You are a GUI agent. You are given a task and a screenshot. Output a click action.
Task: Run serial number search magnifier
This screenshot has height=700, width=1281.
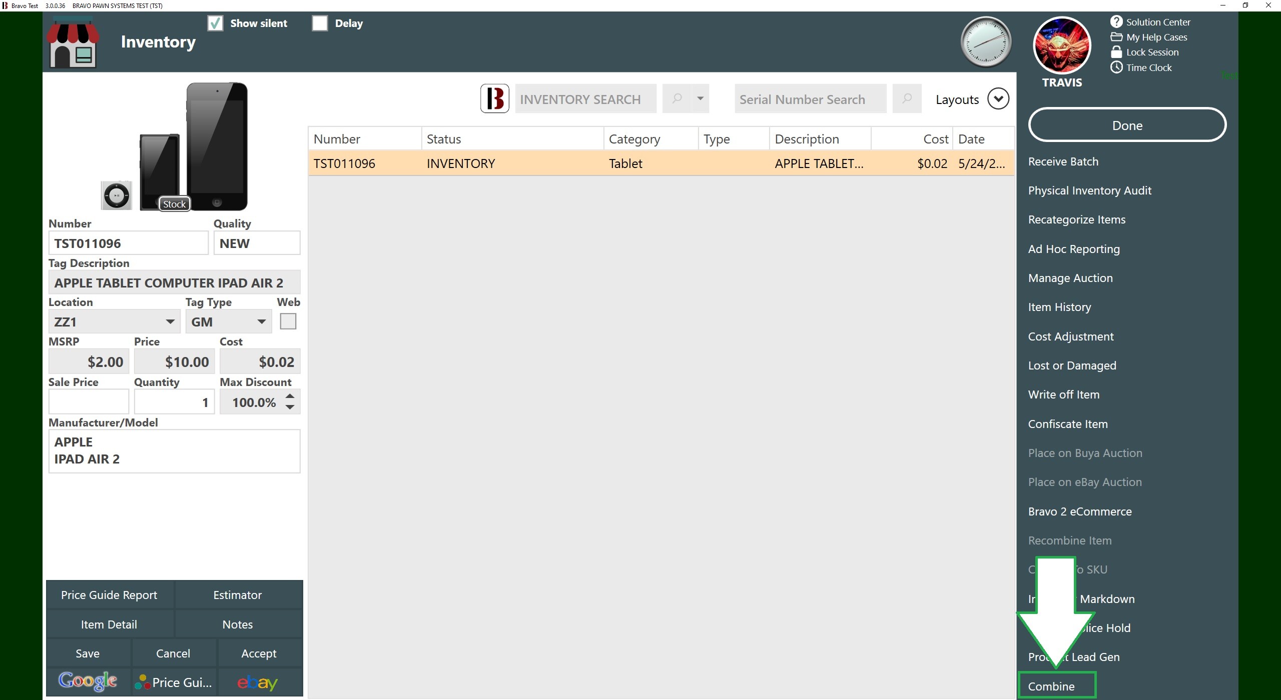click(x=907, y=98)
